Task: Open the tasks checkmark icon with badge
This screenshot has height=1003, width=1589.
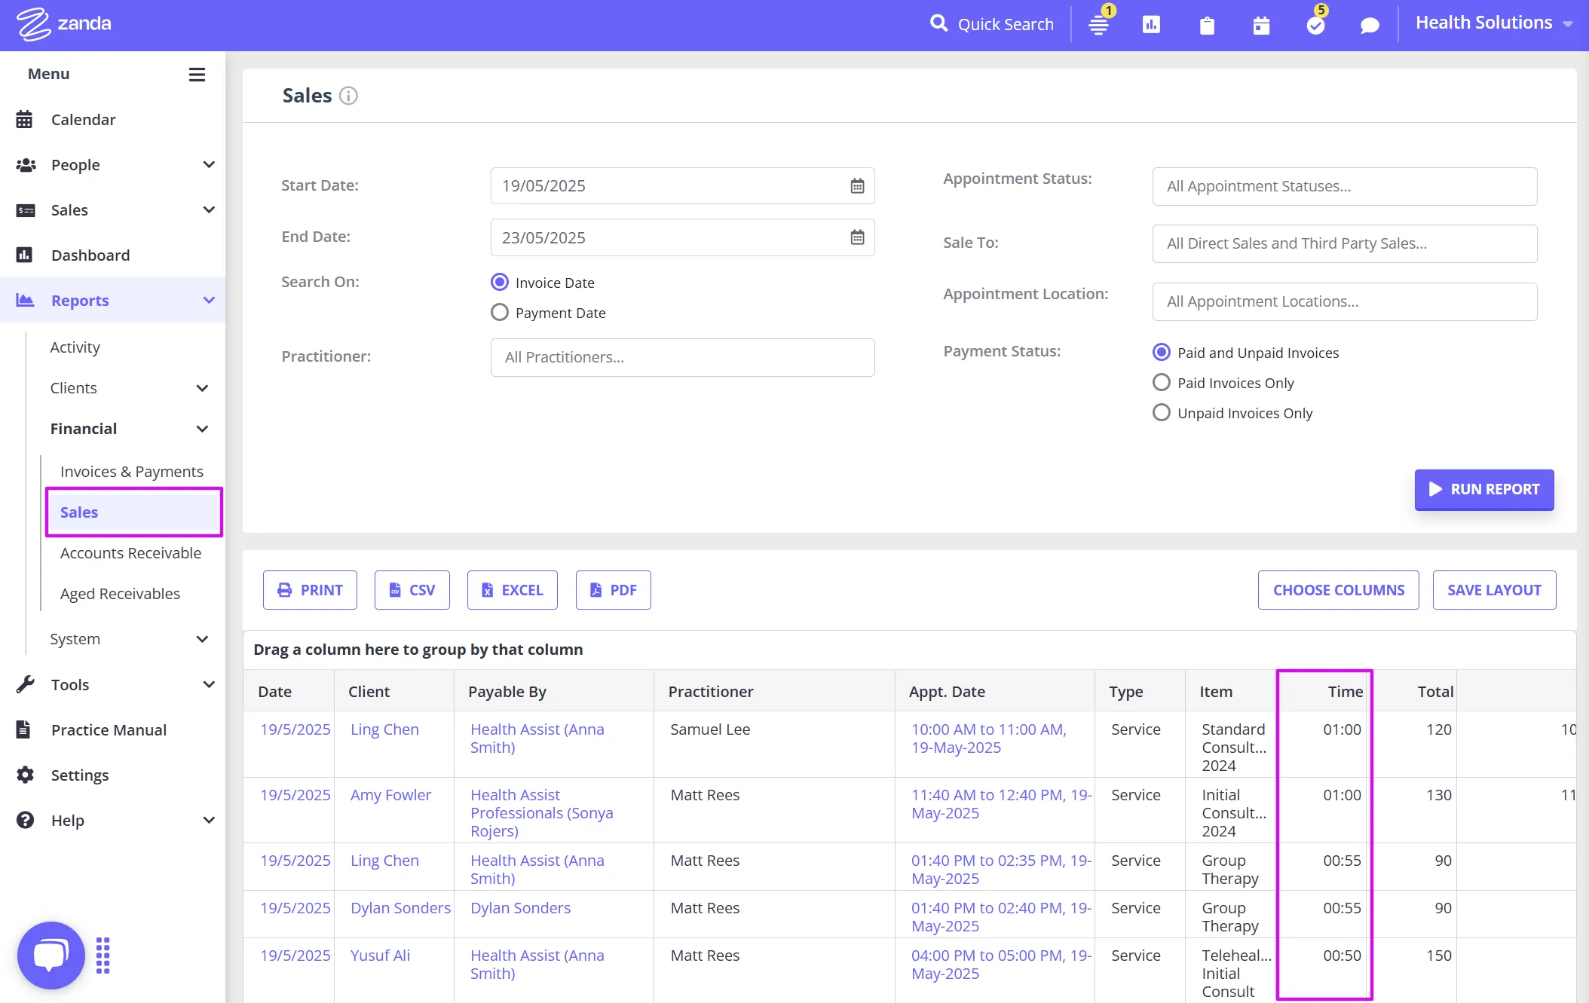Action: click(1315, 26)
